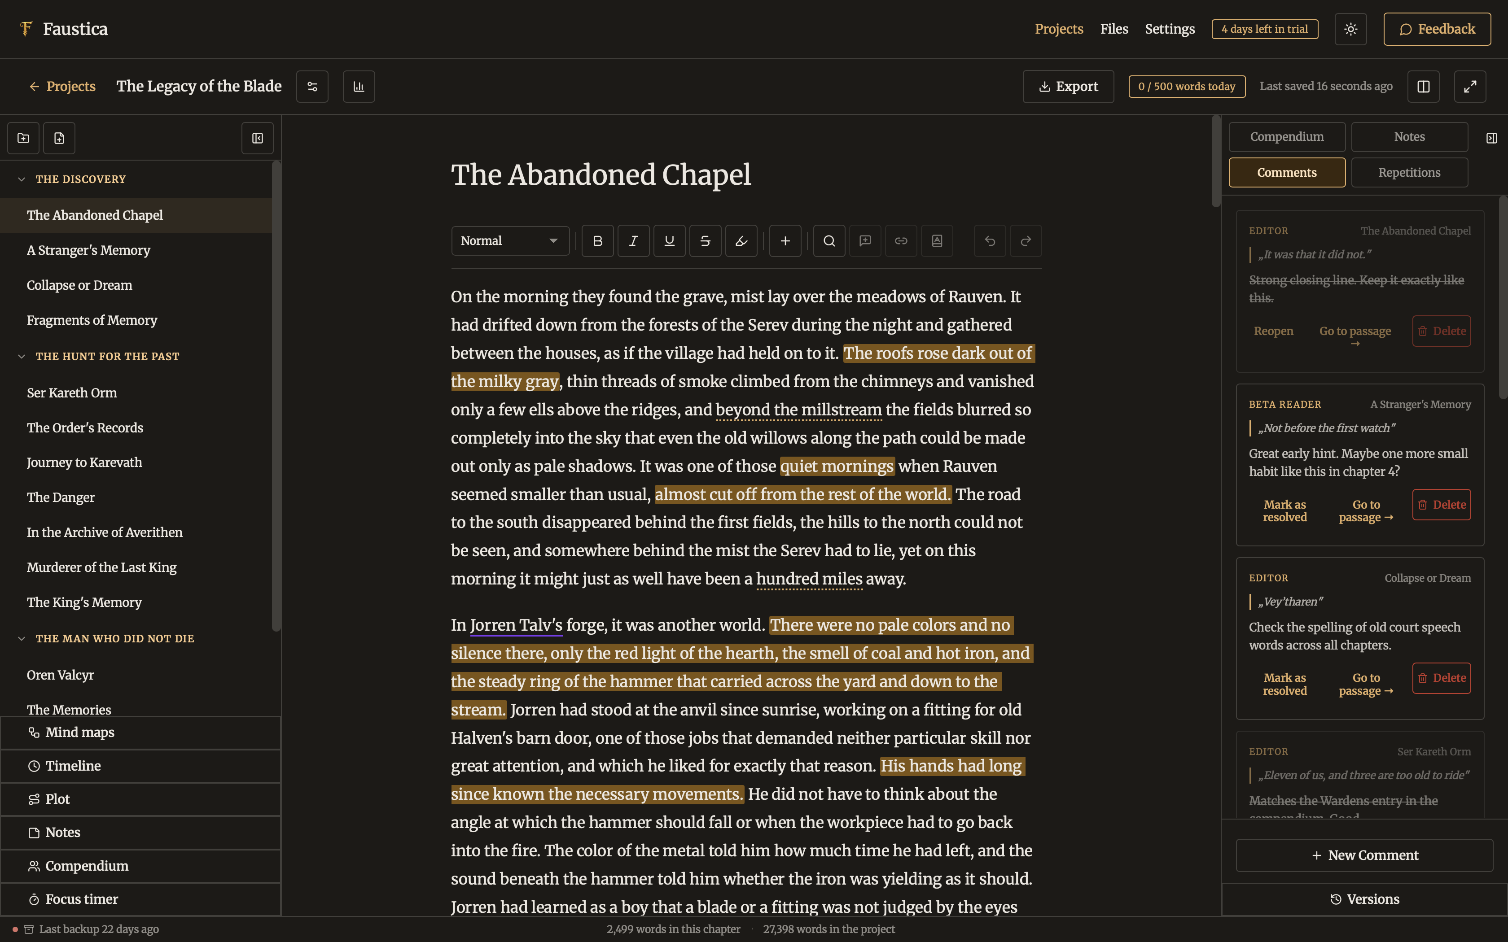Select the highlighter tool
1508x942 pixels.
[741, 240]
